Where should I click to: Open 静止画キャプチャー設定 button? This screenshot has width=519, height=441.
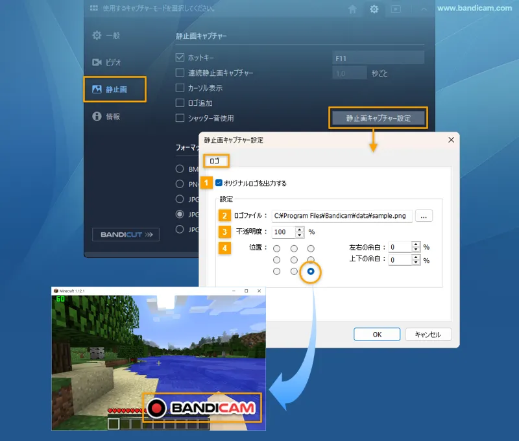pos(378,118)
